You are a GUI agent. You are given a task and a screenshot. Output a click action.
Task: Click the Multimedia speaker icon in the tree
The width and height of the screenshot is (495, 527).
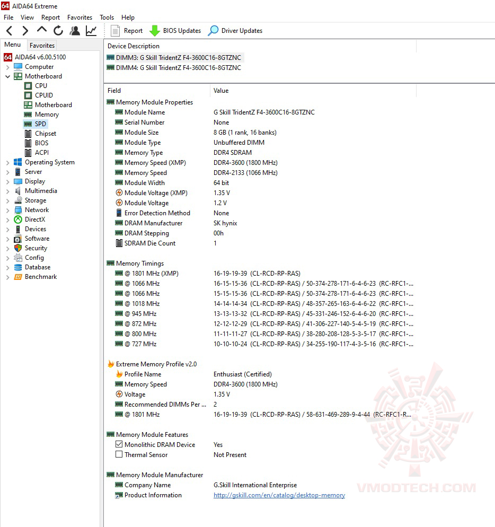18,191
